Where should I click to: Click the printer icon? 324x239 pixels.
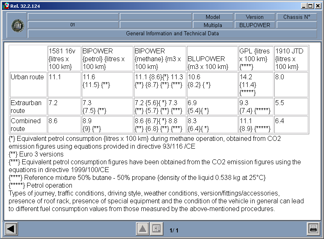[313, 229]
